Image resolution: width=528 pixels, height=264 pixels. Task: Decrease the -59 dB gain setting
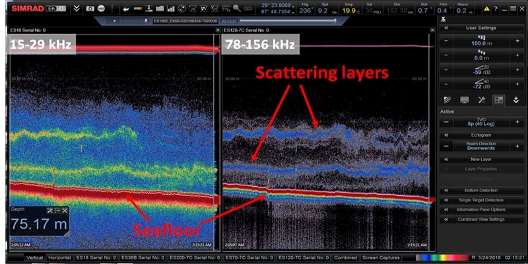(446, 70)
